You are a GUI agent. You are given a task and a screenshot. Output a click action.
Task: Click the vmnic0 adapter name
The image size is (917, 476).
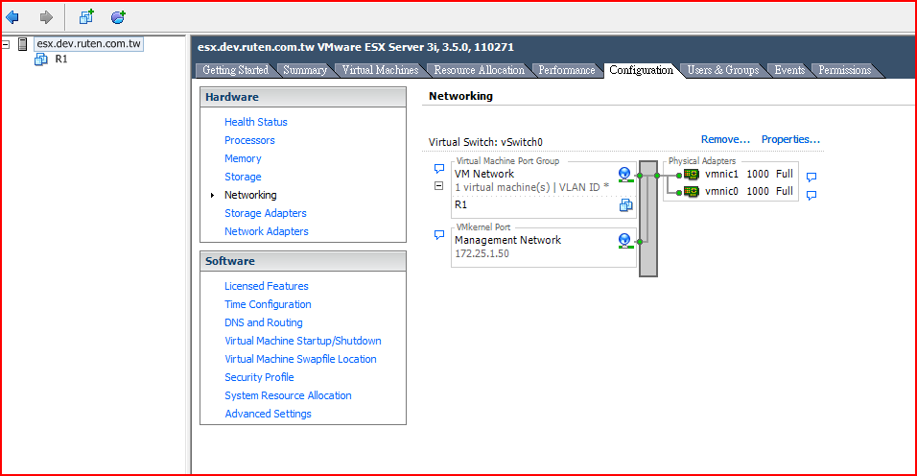721,191
